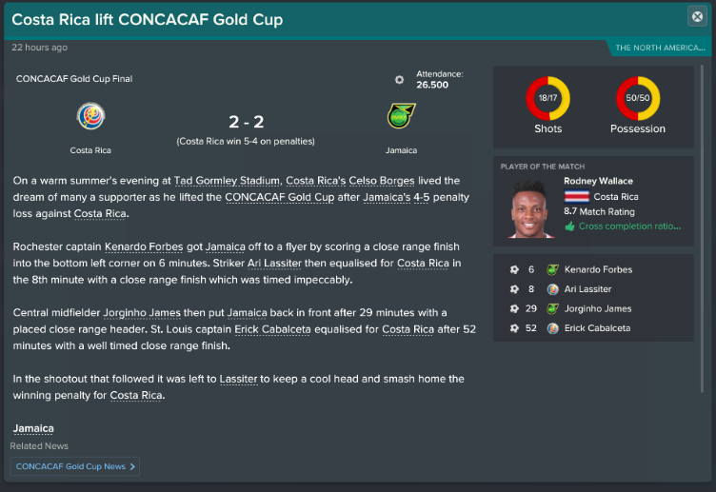This screenshot has height=492, width=716.
Task: Select Jorginho James in the goalscorer list
Action: pyautogui.click(x=598, y=309)
